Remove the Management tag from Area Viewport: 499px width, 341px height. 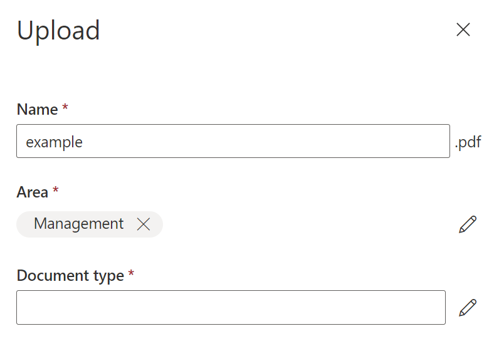click(144, 224)
